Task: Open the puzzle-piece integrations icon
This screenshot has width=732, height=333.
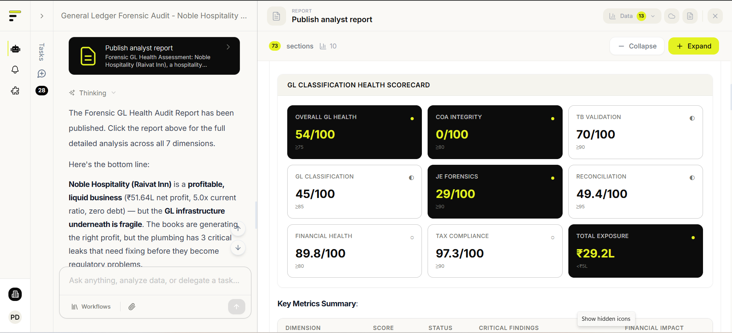Action: pyautogui.click(x=15, y=91)
